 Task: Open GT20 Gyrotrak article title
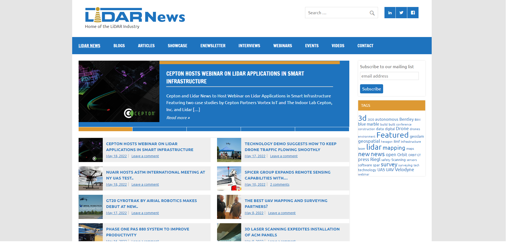[151, 204]
